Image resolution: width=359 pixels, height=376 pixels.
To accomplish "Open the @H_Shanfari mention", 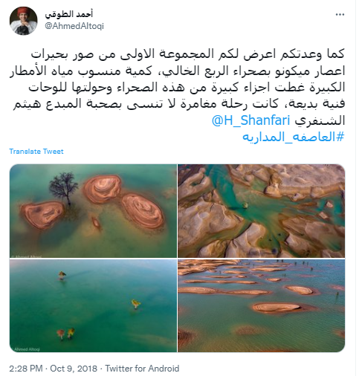I will [x=250, y=120].
